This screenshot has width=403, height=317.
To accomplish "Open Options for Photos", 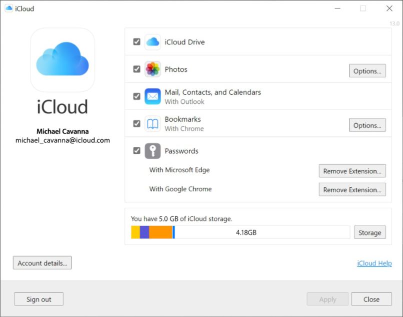I will 367,71.
